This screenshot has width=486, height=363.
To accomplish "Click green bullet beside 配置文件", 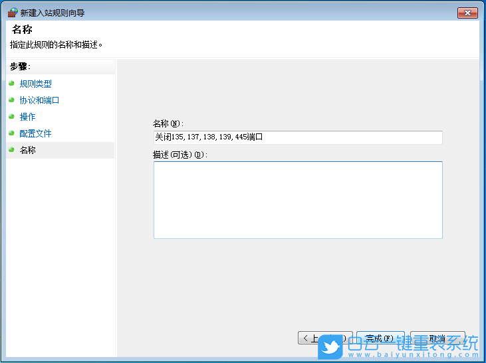I will (x=11, y=133).
